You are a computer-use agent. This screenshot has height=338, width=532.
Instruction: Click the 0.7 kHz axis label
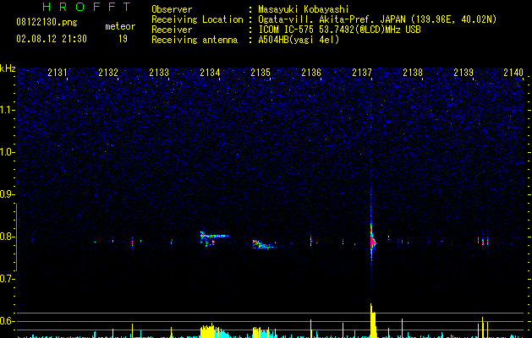8,279
